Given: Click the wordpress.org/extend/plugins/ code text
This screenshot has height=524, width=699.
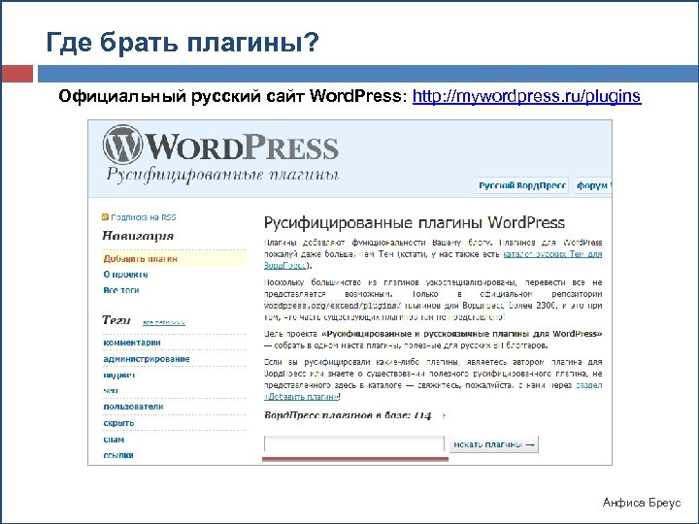Looking at the screenshot, I should tap(333, 306).
